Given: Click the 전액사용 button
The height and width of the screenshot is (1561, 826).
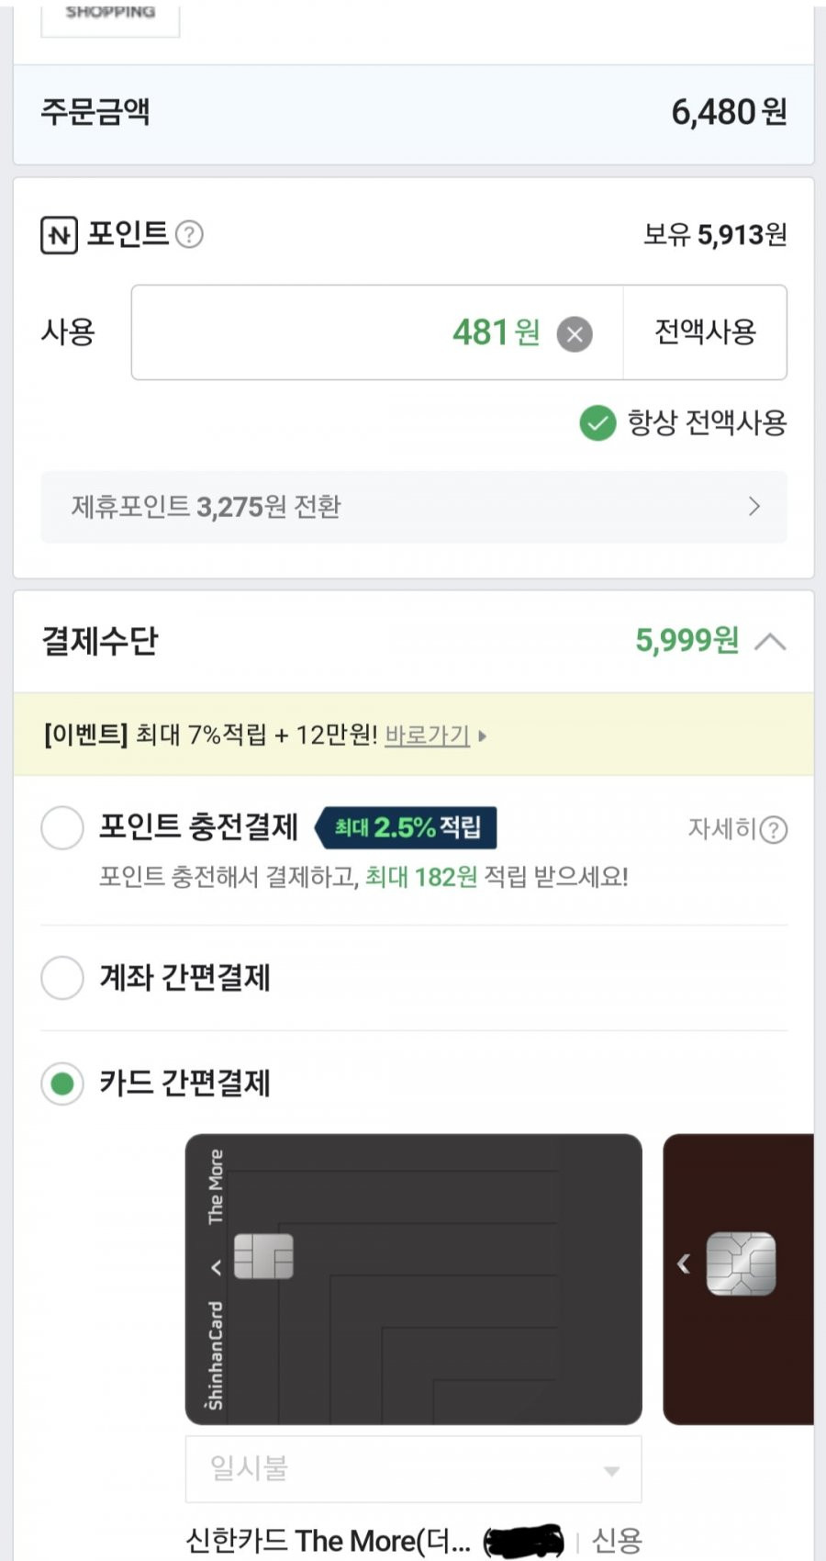Looking at the screenshot, I should pyautogui.click(x=705, y=332).
